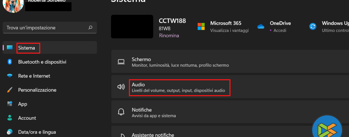Open the Audio settings row
The width and height of the screenshot is (349, 137).
(179, 87)
